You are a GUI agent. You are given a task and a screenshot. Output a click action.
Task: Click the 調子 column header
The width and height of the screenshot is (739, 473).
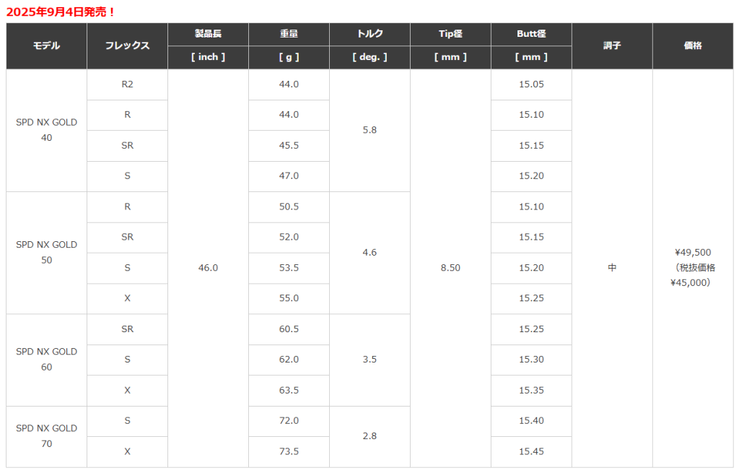tap(612, 45)
